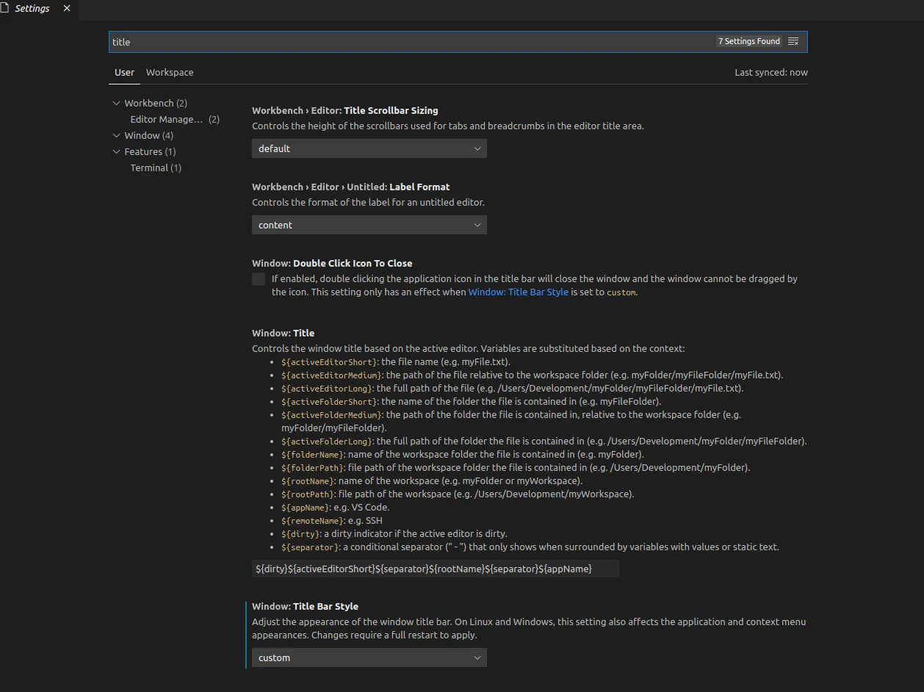Image resolution: width=924 pixels, height=692 pixels.
Task: Switch to the Workspace settings tab
Action: (x=170, y=72)
